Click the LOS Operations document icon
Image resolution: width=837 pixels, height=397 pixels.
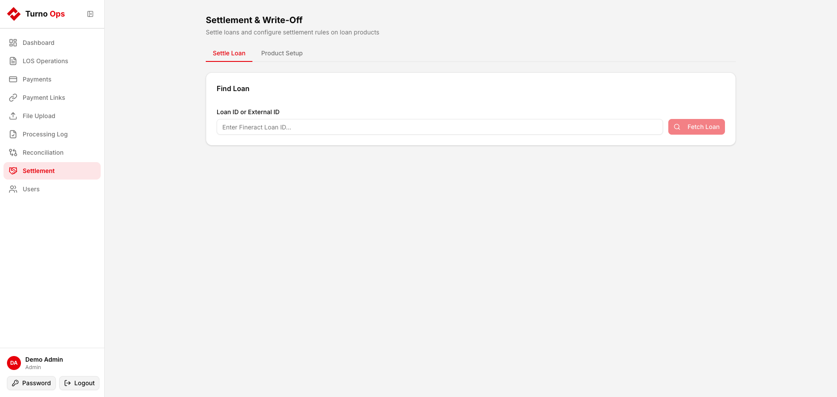(13, 61)
